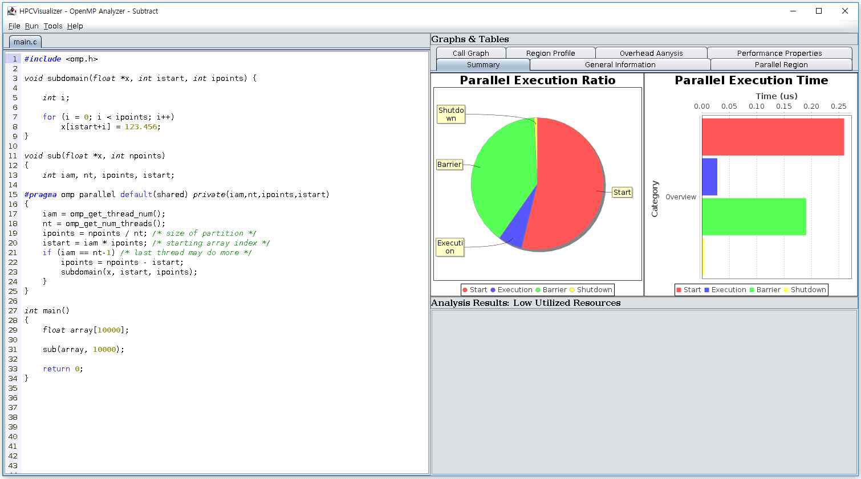Click the #pragma omp parallel code line
Screen dimensions: 861x479
tap(177, 194)
